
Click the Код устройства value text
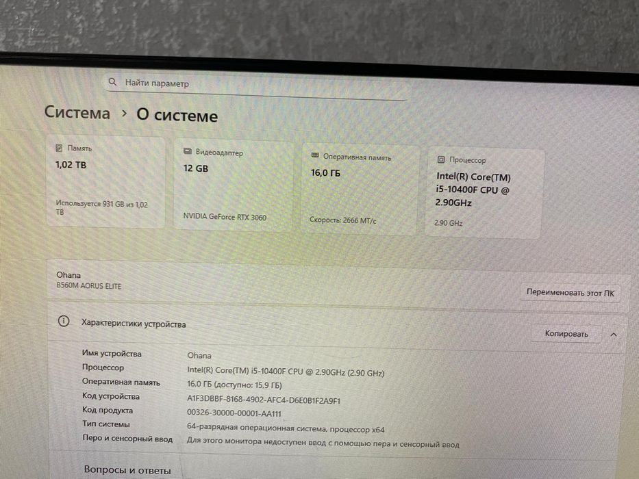tap(264, 400)
